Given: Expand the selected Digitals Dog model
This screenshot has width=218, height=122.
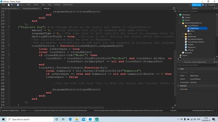Looking at the screenshot, I should pyautogui.click(x=186, y=28).
